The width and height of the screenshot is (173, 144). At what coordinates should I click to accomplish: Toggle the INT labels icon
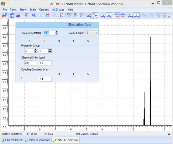point(75,15)
